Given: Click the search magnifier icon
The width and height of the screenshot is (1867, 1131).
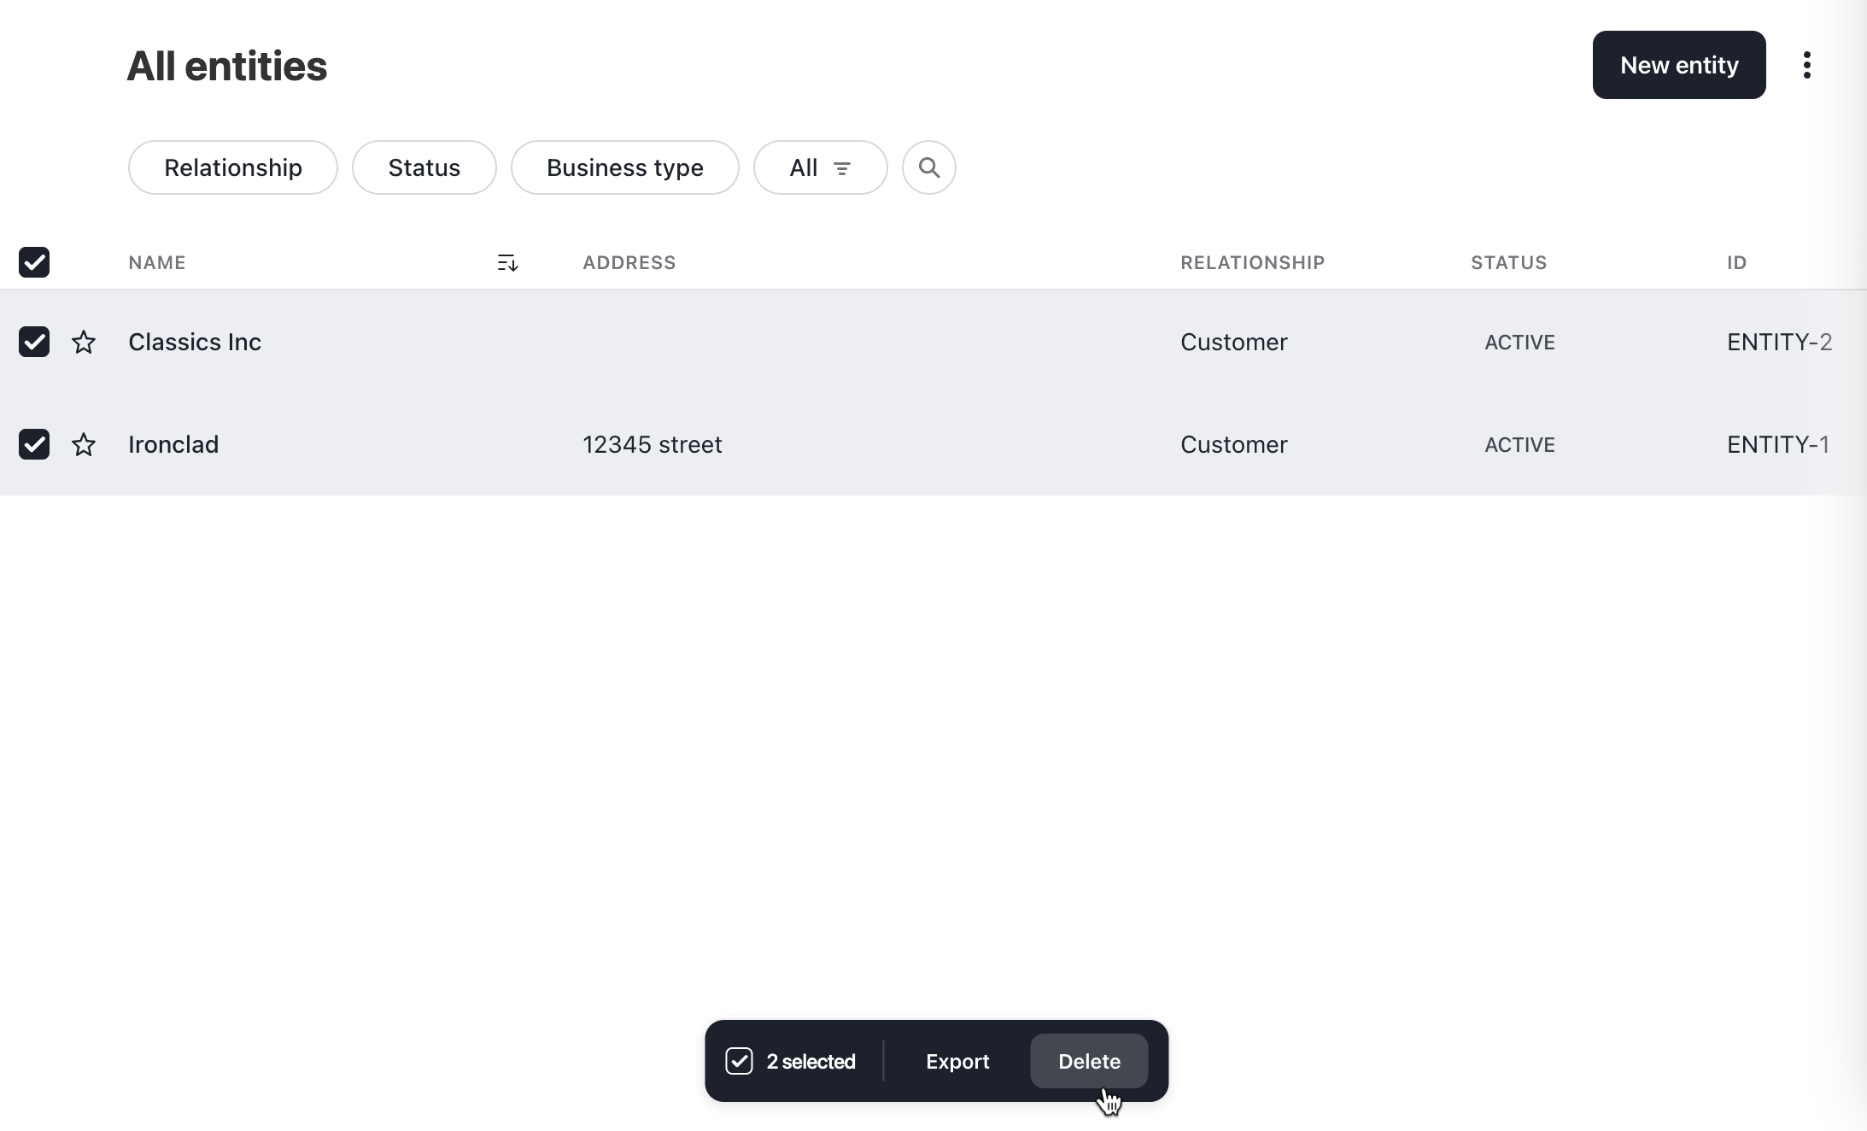Looking at the screenshot, I should [928, 167].
